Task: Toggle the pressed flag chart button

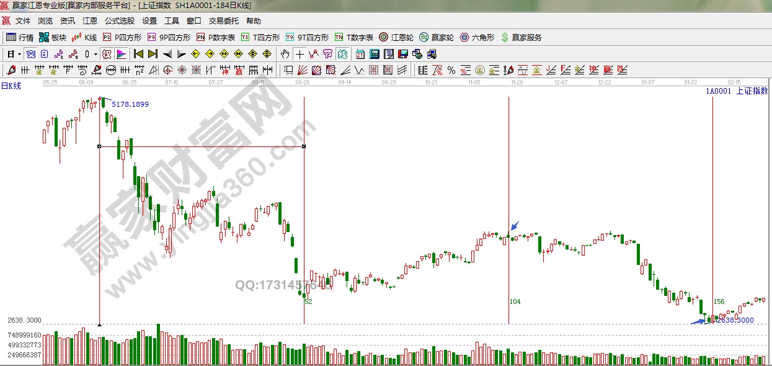Action: click(121, 54)
